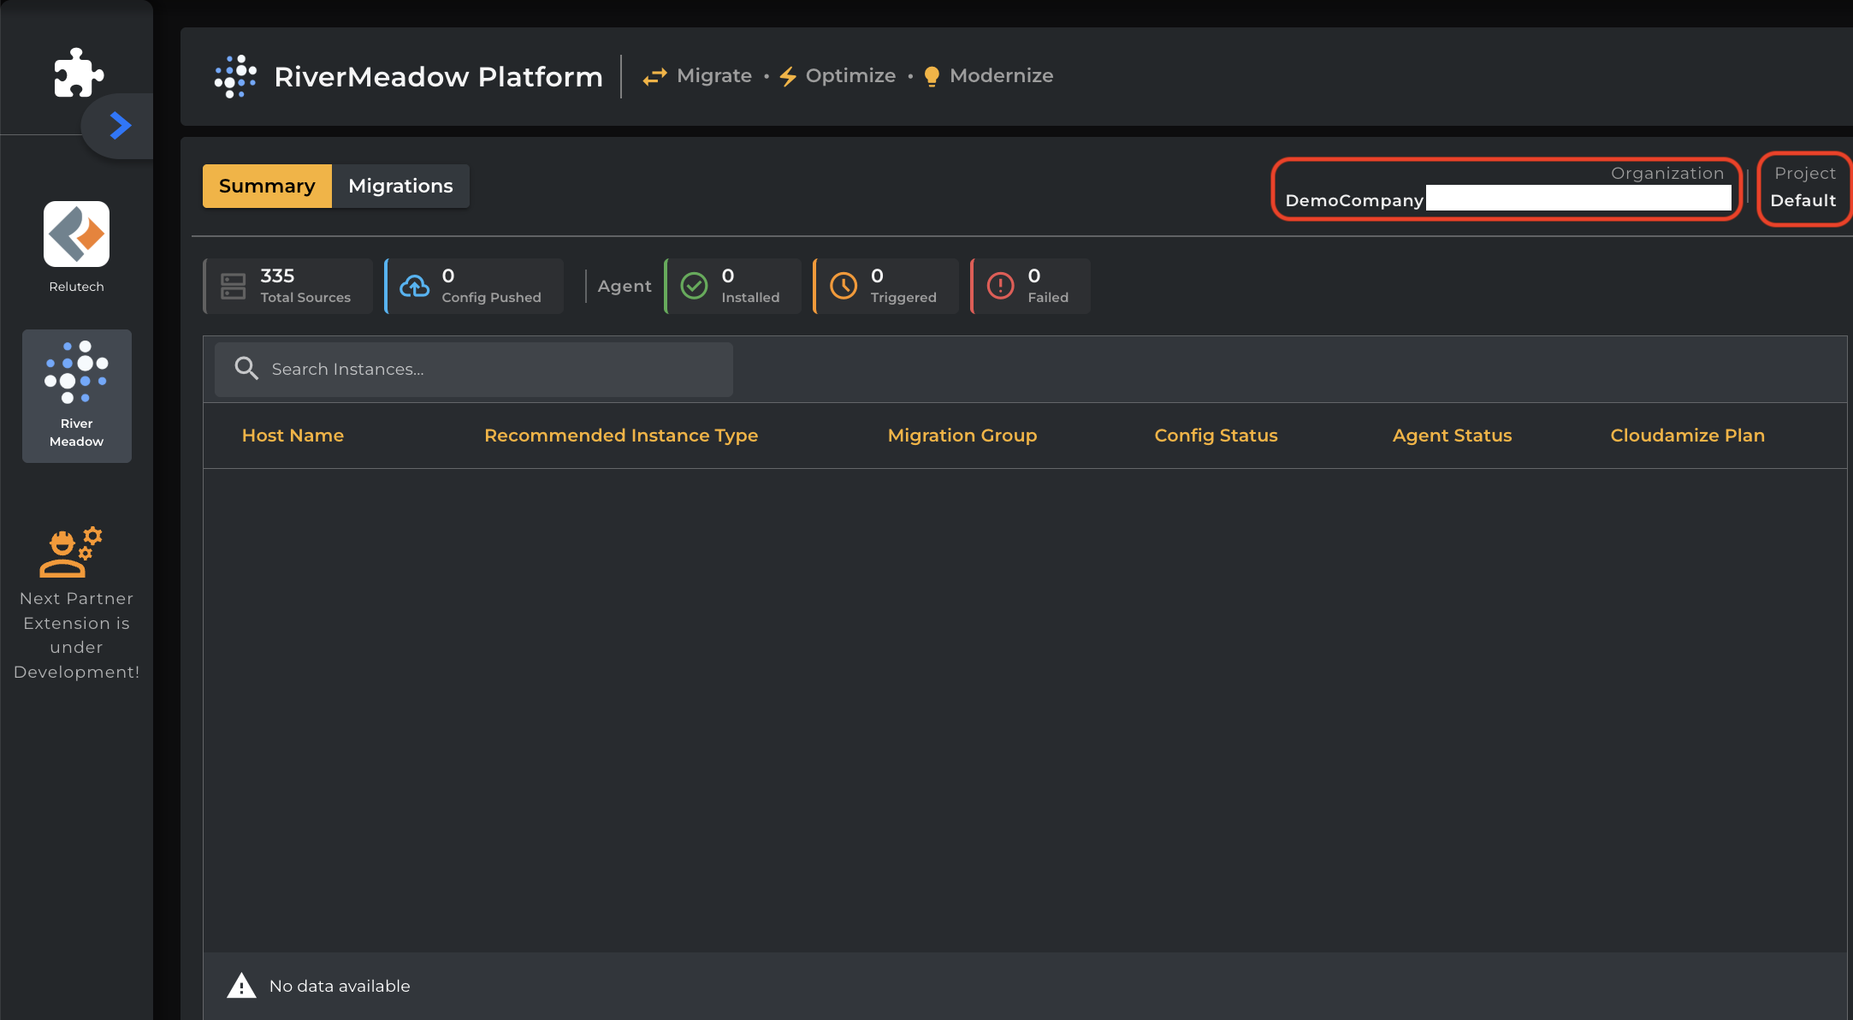This screenshot has height=1020, width=1853.
Task: Expand sidebar with blue chevron arrow
Action: pyautogui.click(x=121, y=126)
